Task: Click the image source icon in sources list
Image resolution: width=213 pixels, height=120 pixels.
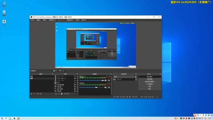Action: [x=56, y=83]
